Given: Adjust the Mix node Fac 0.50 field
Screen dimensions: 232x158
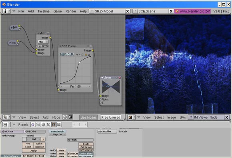Looking at the screenshot, I should click(x=43, y=46).
